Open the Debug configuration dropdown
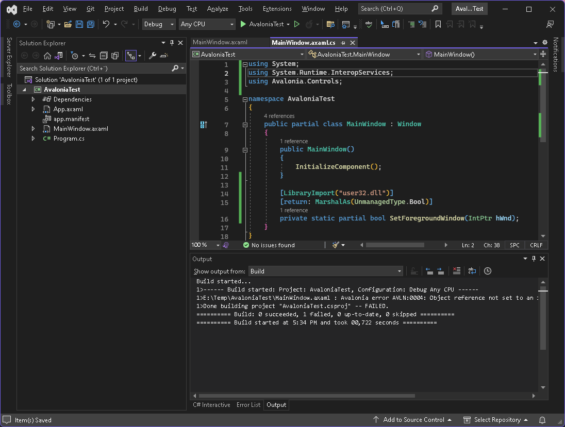 159,24
